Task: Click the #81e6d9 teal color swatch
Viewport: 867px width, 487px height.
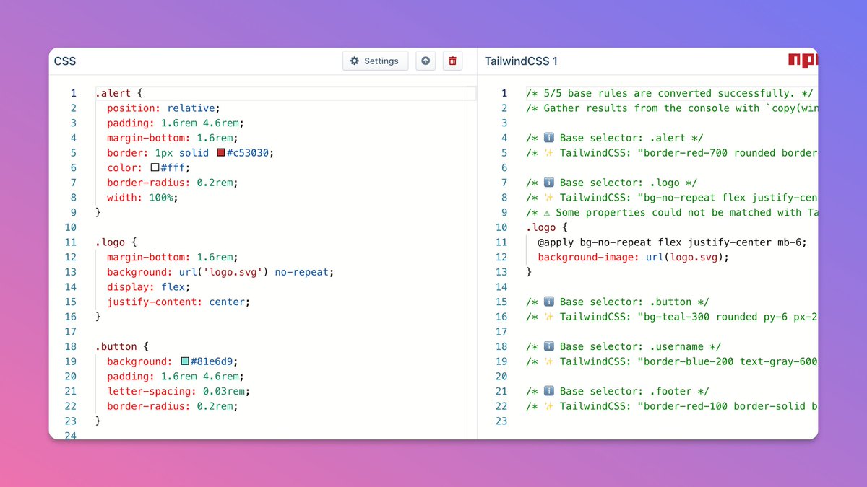Action: (x=185, y=361)
